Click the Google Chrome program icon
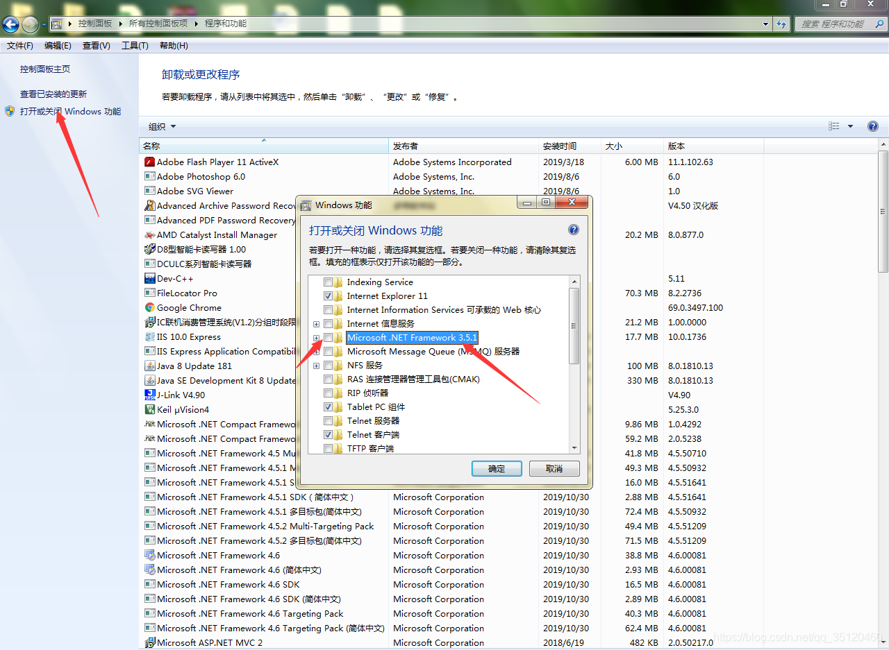 pos(149,307)
